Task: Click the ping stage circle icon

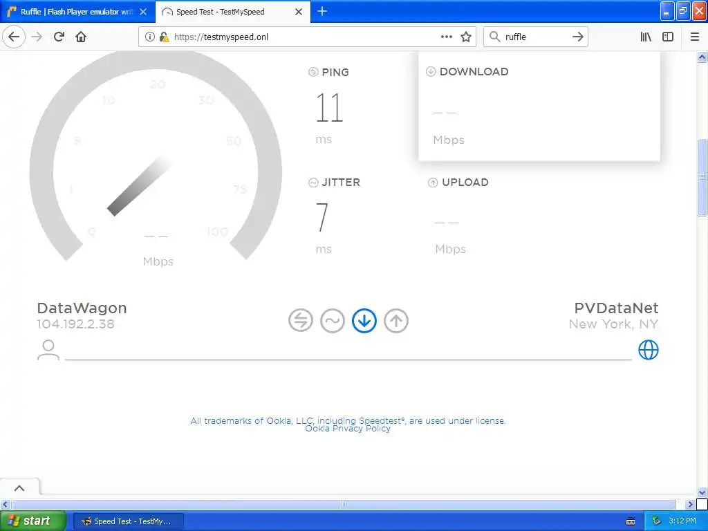Action: tap(301, 321)
